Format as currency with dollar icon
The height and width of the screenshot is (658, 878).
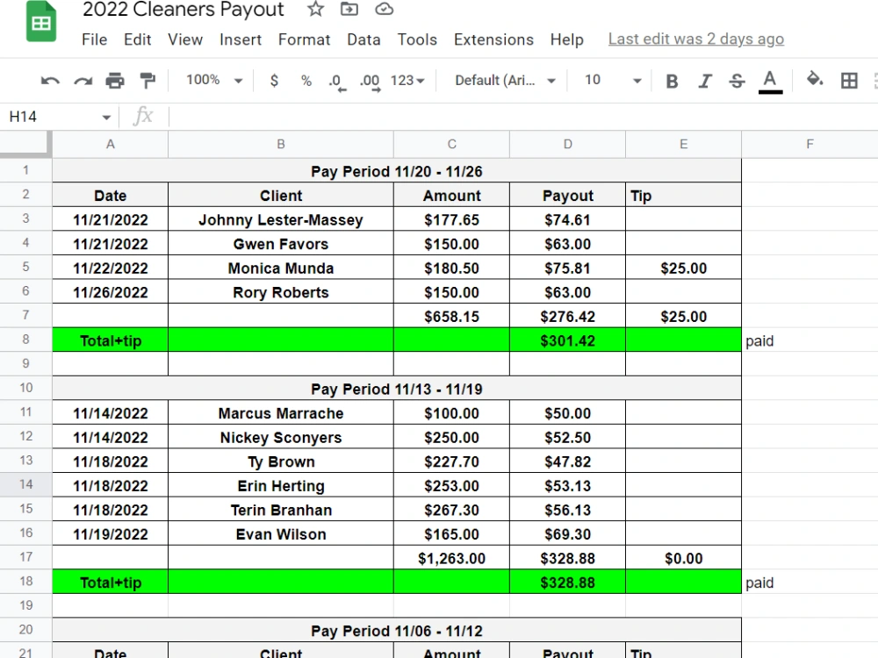point(274,81)
